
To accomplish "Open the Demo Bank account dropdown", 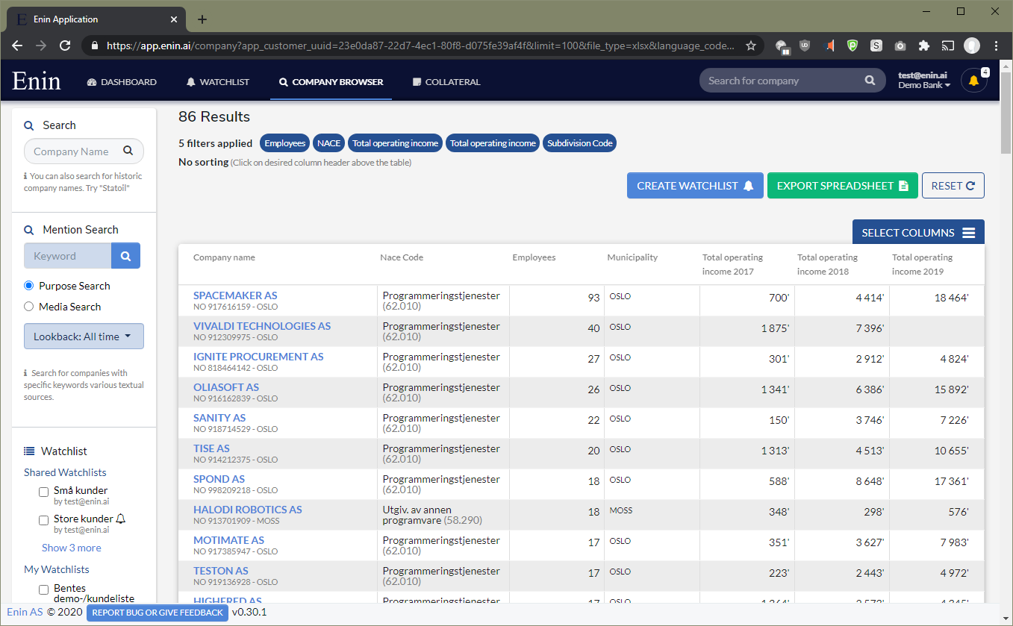I will (x=924, y=86).
